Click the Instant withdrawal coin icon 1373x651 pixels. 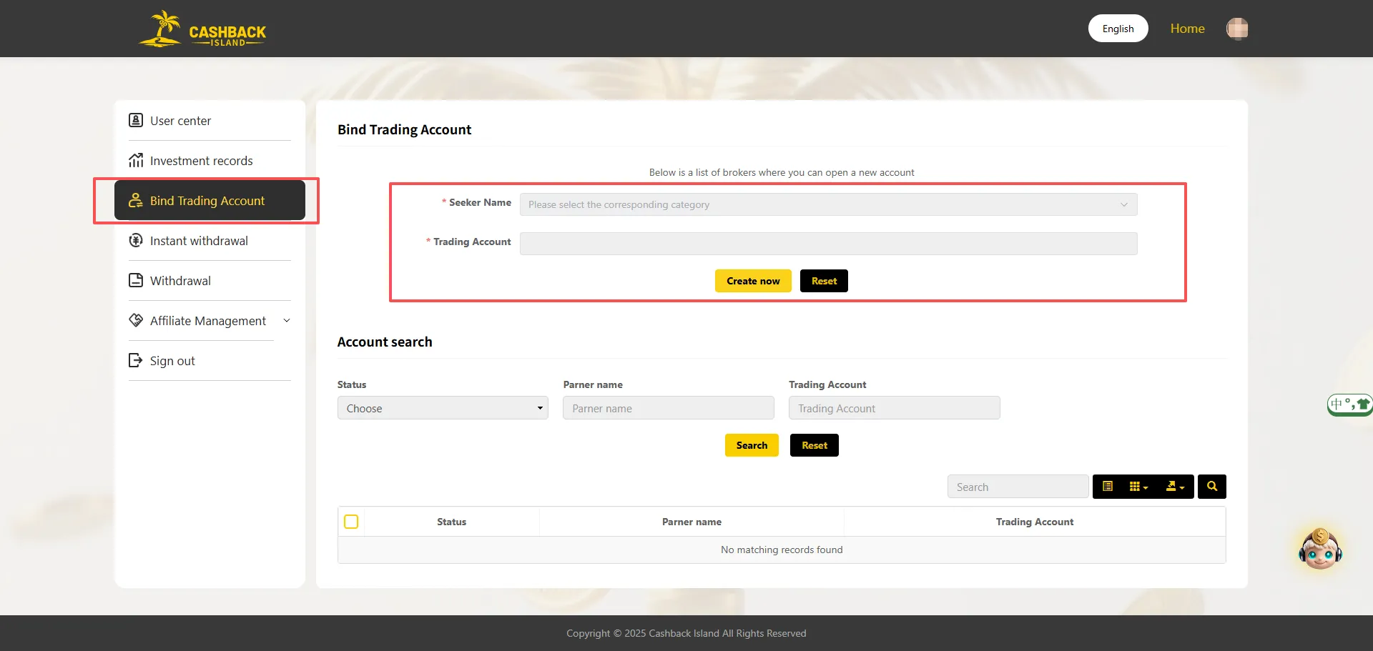[x=136, y=240]
